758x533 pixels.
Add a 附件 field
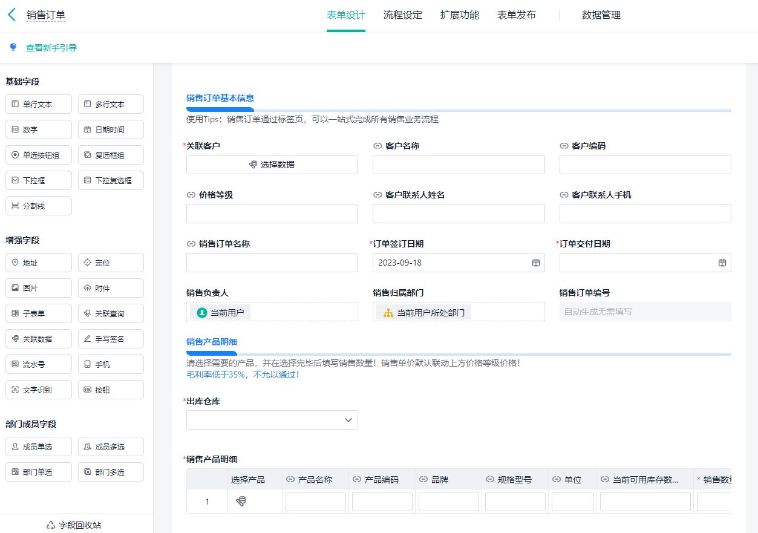(111, 288)
